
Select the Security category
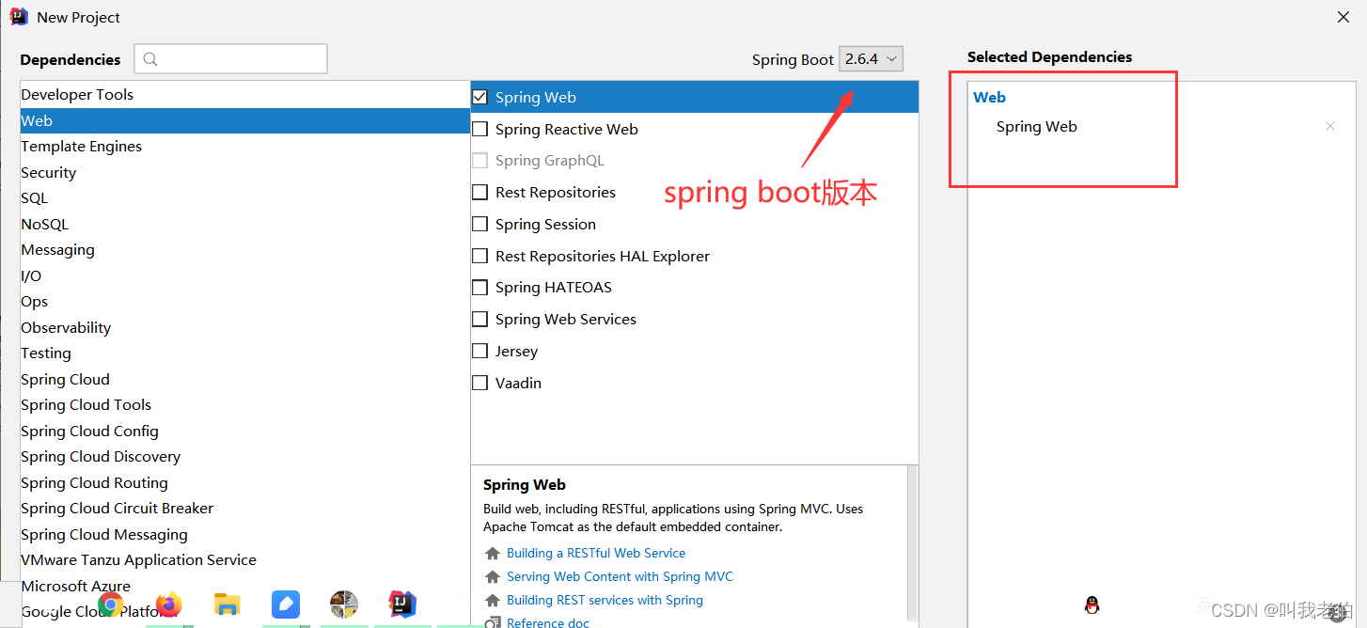(x=244, y=172)
